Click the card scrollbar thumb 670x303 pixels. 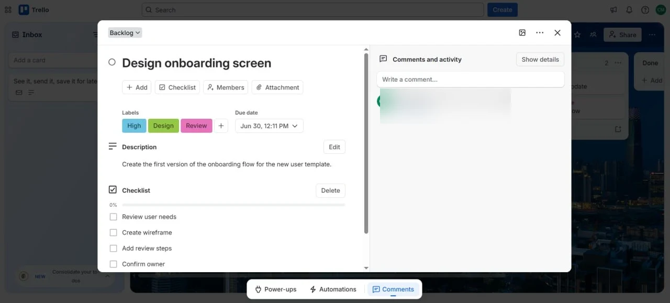tap(366, 143)
